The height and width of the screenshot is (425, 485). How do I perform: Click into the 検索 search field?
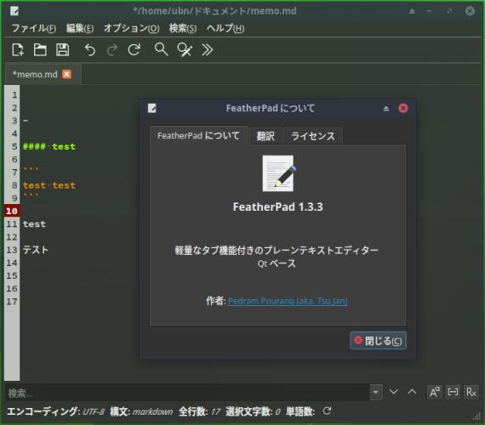187,393
